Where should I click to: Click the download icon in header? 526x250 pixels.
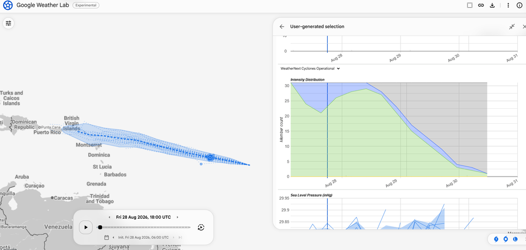[x=493, y=5]
